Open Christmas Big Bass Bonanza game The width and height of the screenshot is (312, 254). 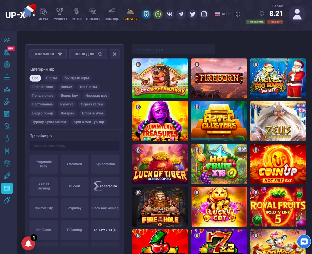pos(278,78)
